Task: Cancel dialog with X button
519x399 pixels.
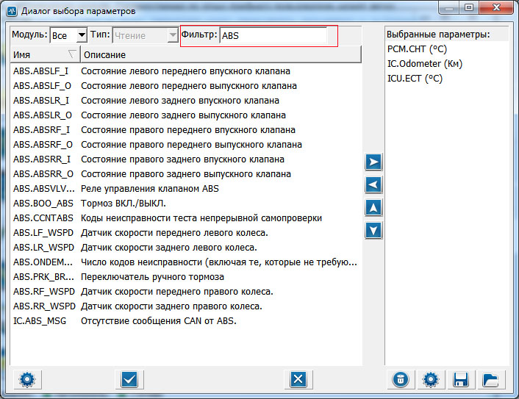Action: [x=298, y=379]
